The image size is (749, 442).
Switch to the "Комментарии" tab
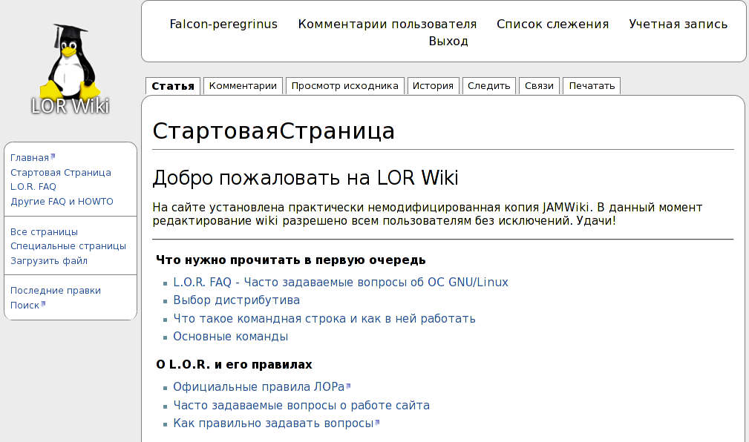243,85
